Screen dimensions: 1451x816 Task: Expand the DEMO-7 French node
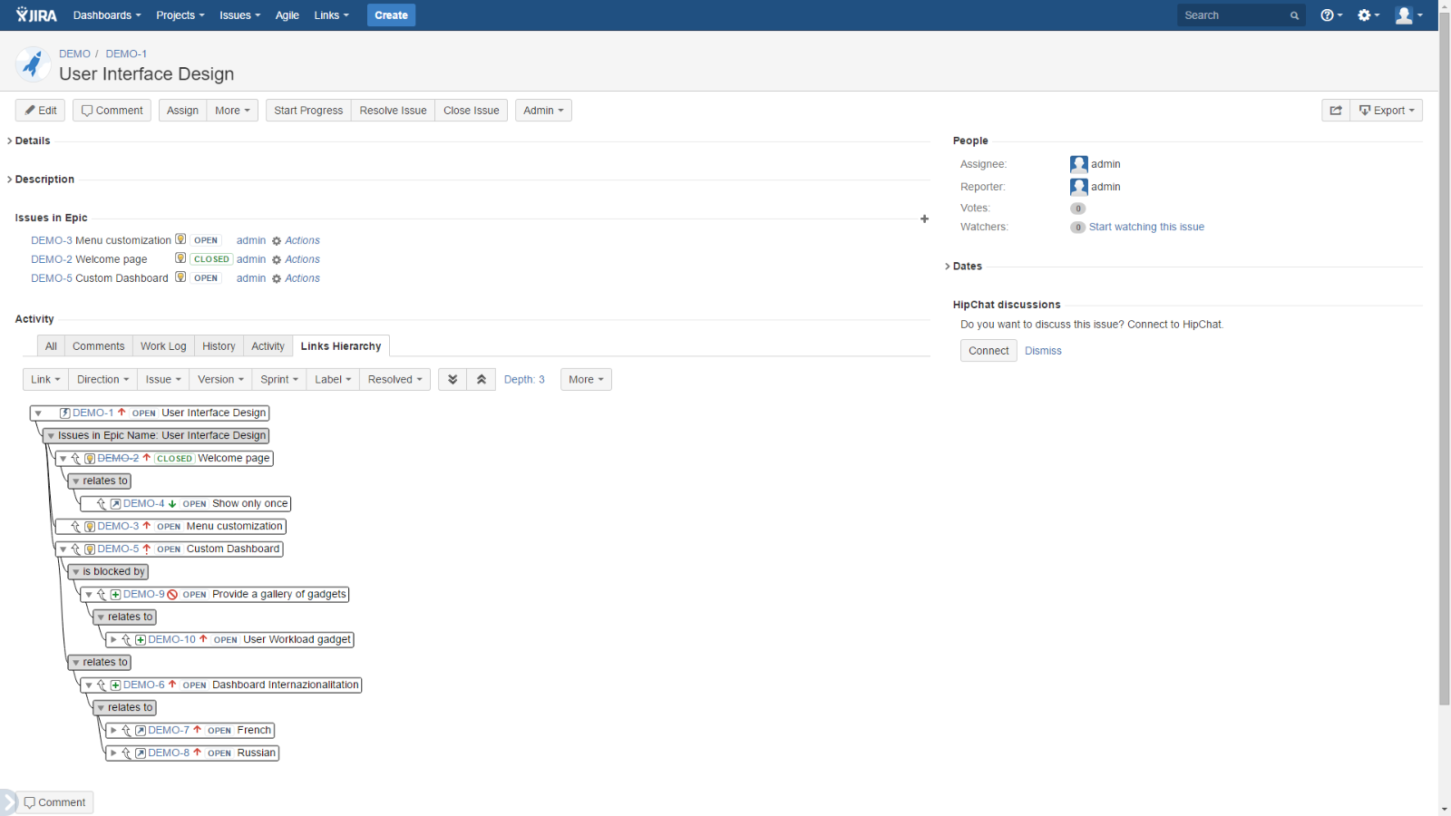click(113, 731)
